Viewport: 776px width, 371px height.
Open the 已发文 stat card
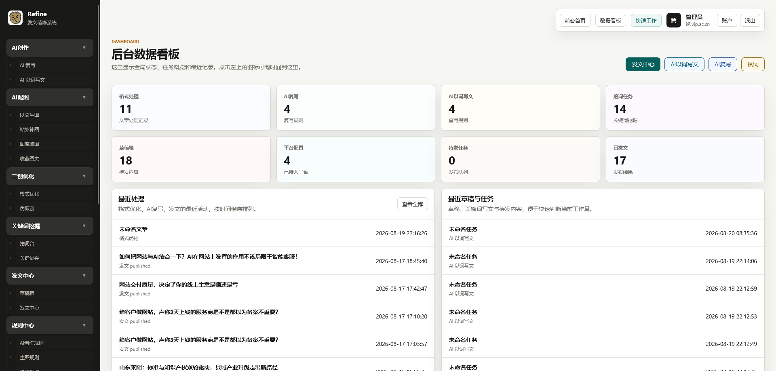pos(685,159)
